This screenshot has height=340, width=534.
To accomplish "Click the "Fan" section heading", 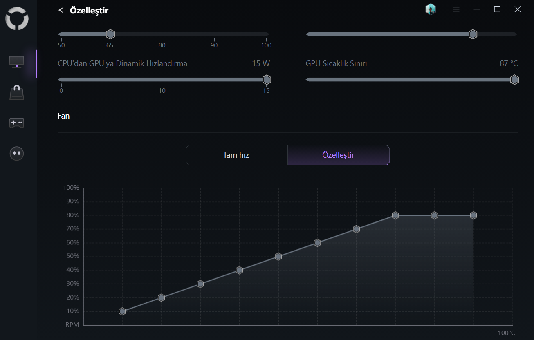I will tap(64, 116).
